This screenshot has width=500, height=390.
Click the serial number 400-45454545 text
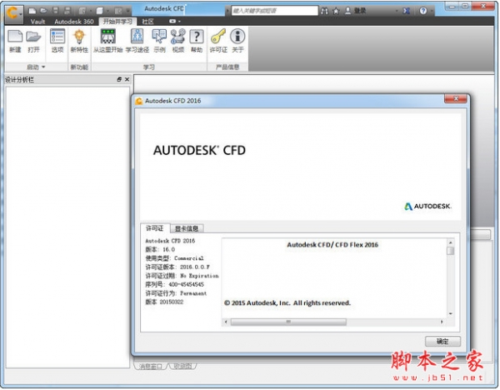tap(186, 284)
